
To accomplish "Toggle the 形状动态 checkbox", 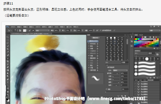I will point(89,44).
